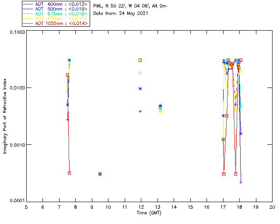Click the lowest purple plus marker after time 18

(x=241, y=182)
